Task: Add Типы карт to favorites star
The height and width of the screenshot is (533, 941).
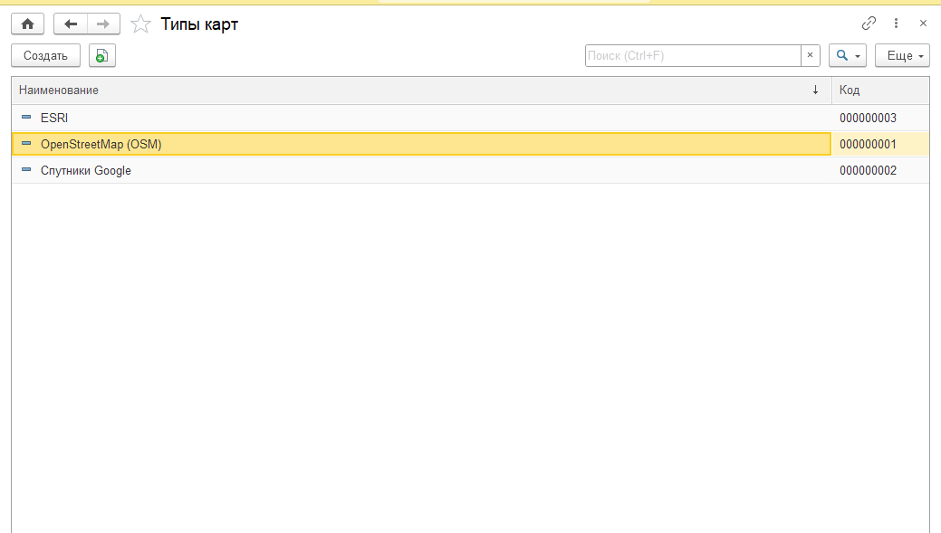Action: click(x=140, y=24)
